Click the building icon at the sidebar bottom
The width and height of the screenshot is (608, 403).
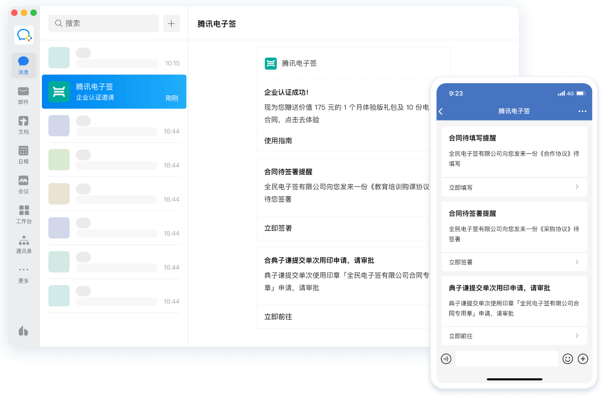tap(23, 331)
